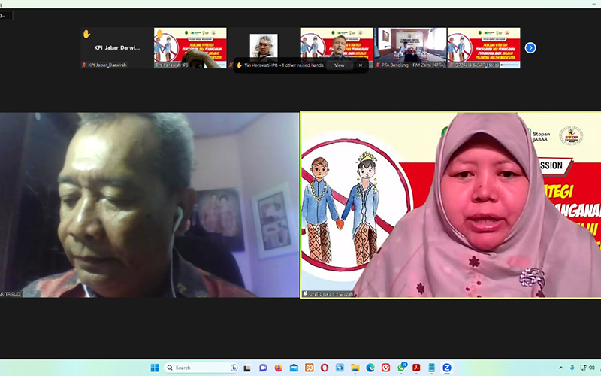Viewport: 601px width, 376px height.
Task: Open the Zoom app in taskbar
Action: (x=446, y=368)
